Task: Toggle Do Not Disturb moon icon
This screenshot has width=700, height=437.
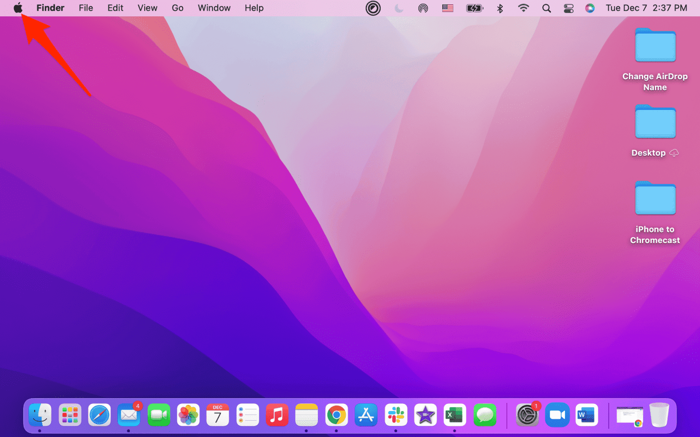Action: [399, 8]
